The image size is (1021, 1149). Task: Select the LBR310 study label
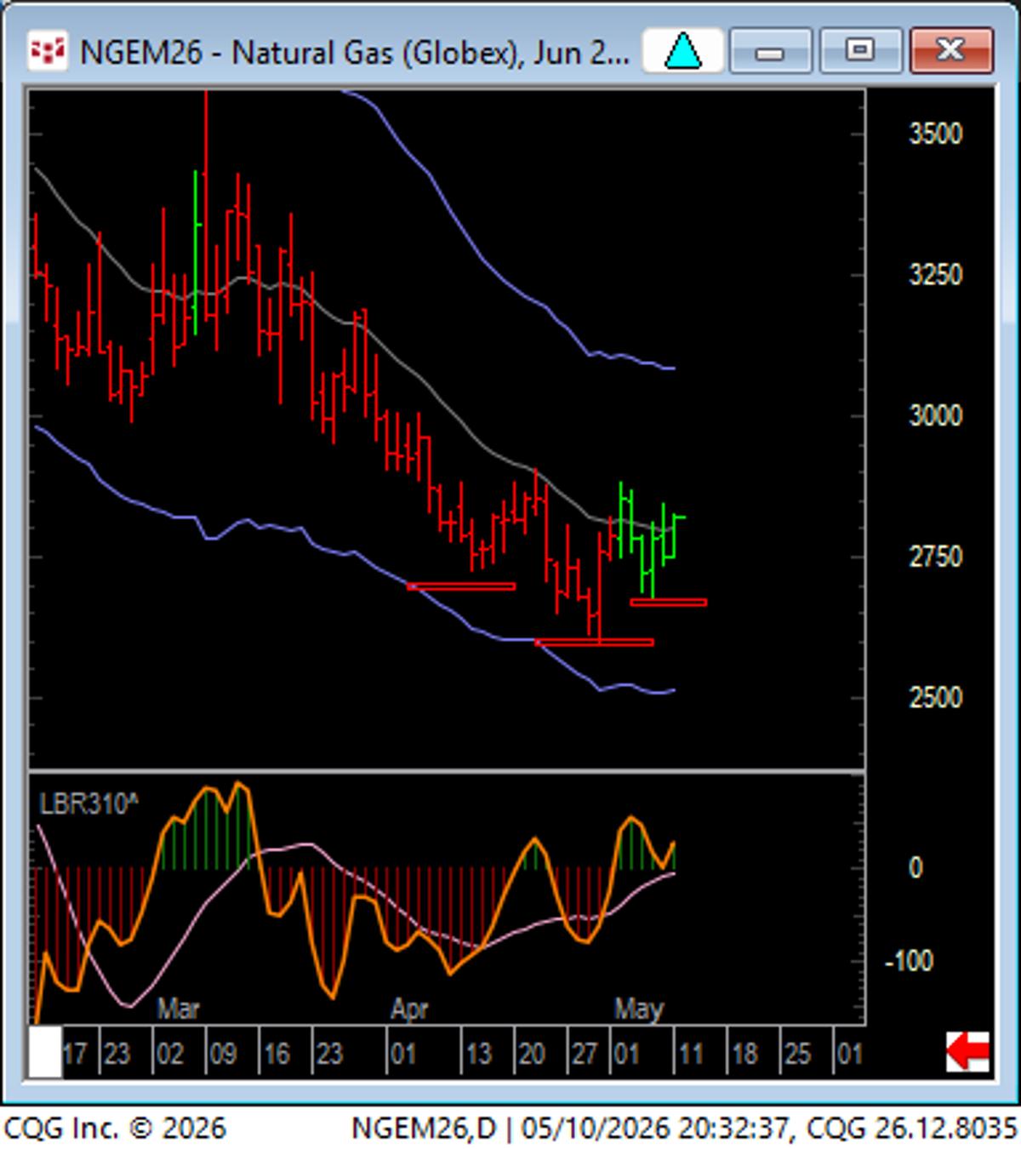pos(88,803)
